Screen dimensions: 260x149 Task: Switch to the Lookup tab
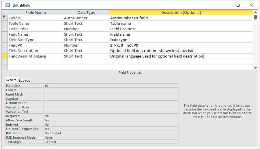(25, 80)
